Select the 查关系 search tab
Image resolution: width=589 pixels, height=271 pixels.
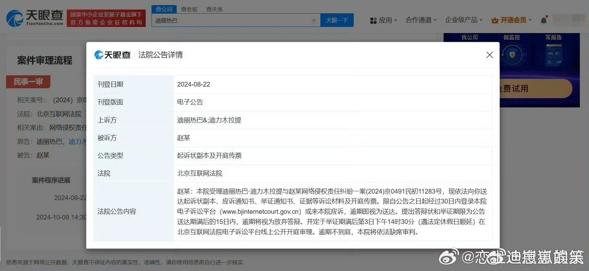pos(214,9)
